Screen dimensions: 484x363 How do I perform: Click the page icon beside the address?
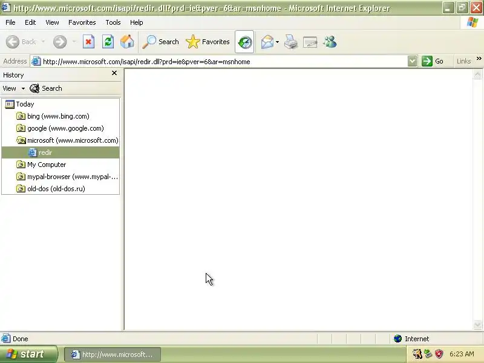[36, 61]
